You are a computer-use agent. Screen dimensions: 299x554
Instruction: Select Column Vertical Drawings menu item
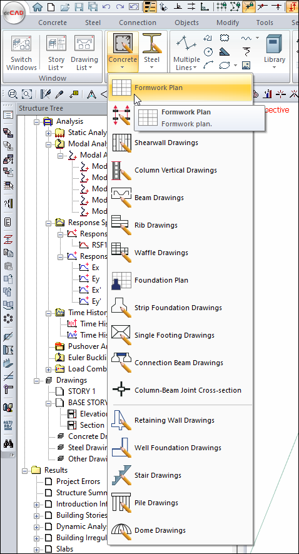coord(180,170)
